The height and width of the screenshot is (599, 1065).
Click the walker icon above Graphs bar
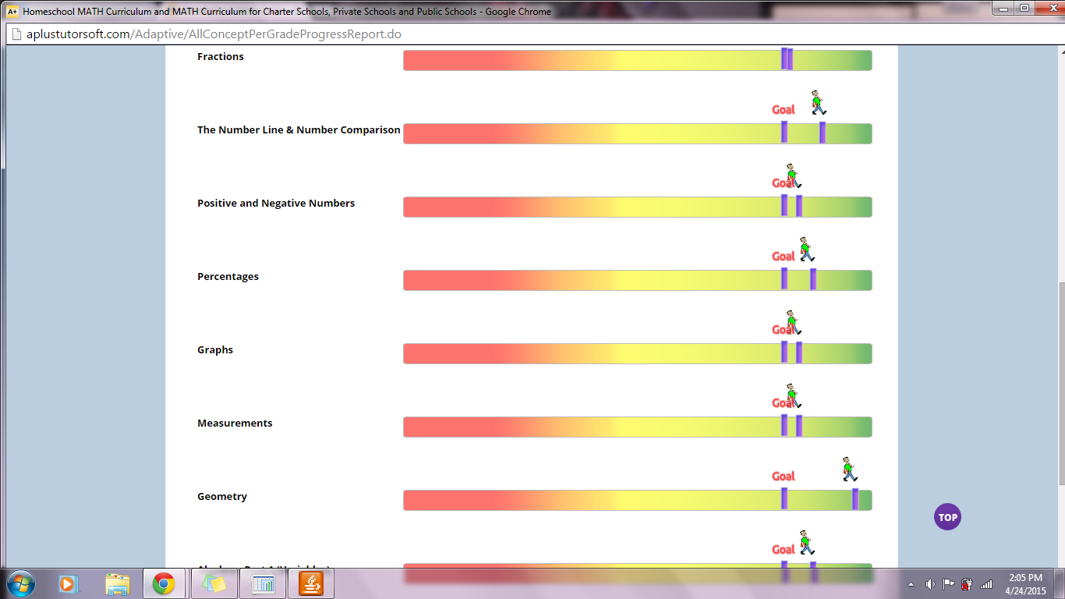(793, 323)
